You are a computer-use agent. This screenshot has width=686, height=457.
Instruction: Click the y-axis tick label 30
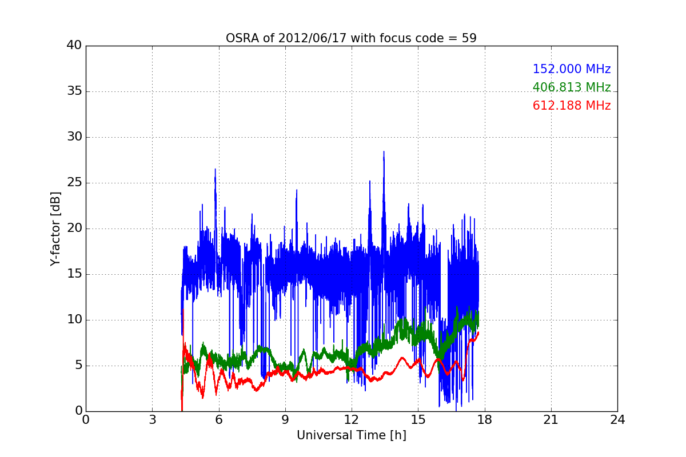coord(74,137)
